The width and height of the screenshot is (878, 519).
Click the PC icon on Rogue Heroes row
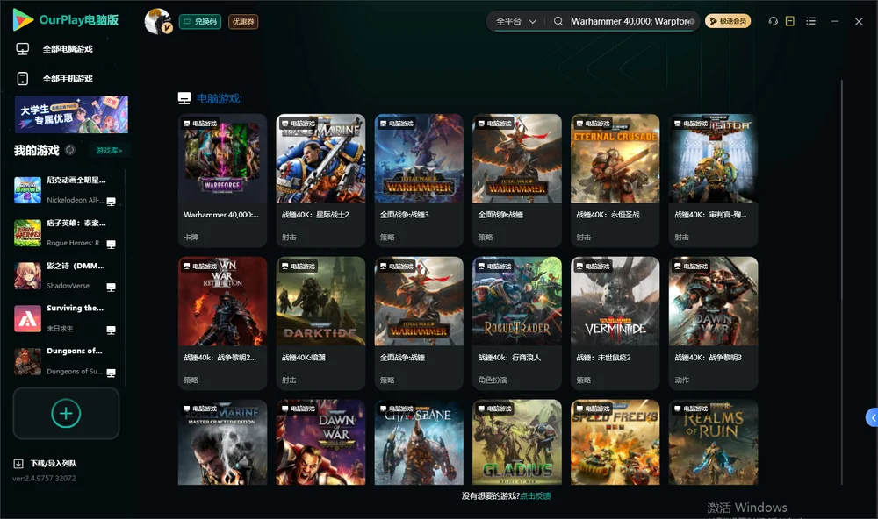click(111, 244)
